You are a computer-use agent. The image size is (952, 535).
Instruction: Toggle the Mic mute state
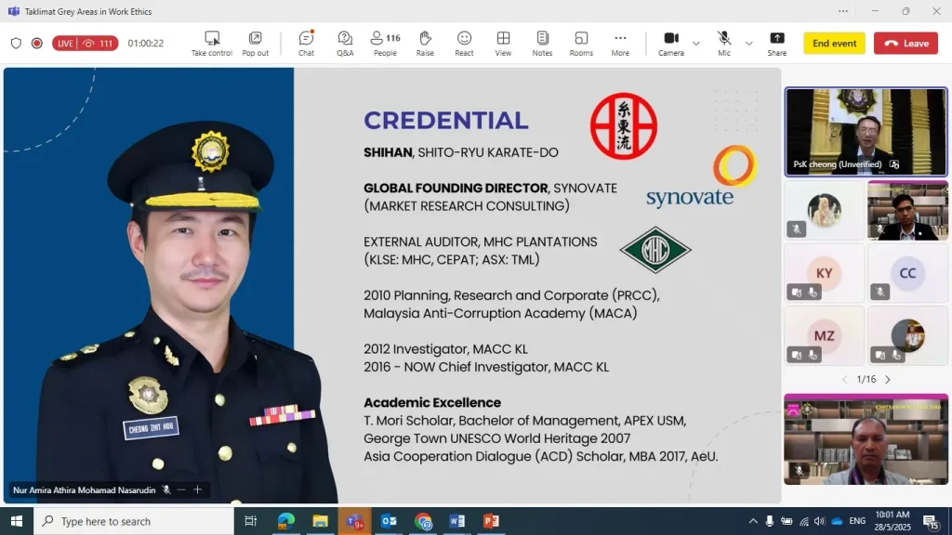point(723,43)
